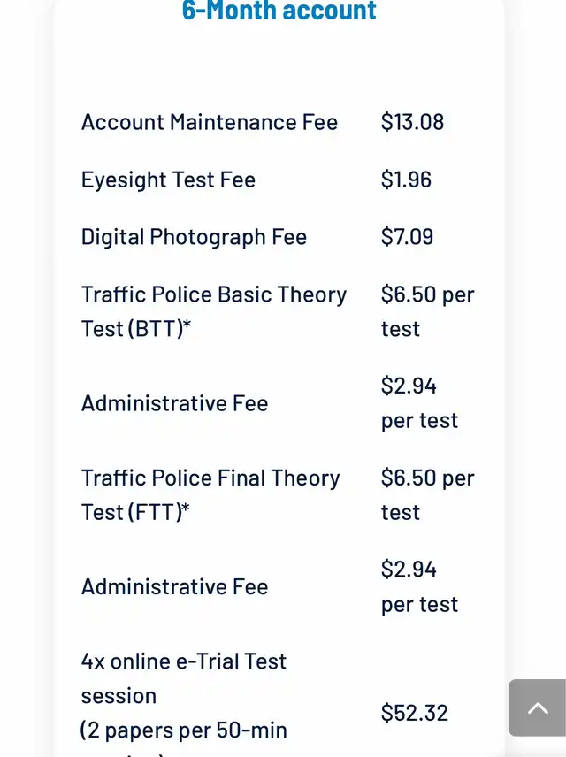Click the $7.09 photograph fee price
Viewport: 566px width, 757px height.
pyautogui.click(x=407, y=237)
